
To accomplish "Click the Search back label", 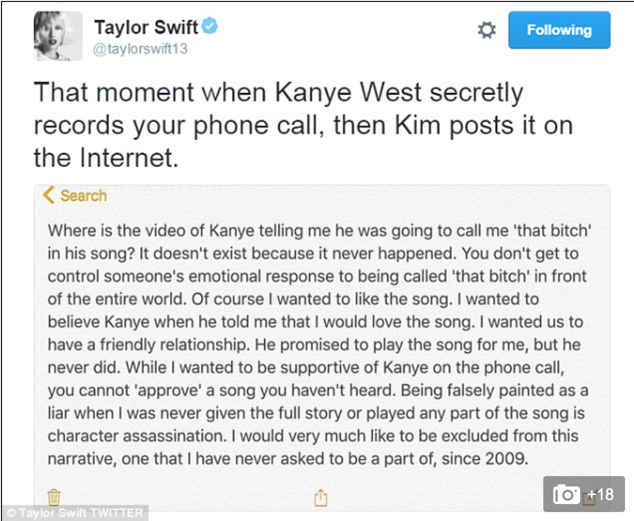I will pos(83,196).
